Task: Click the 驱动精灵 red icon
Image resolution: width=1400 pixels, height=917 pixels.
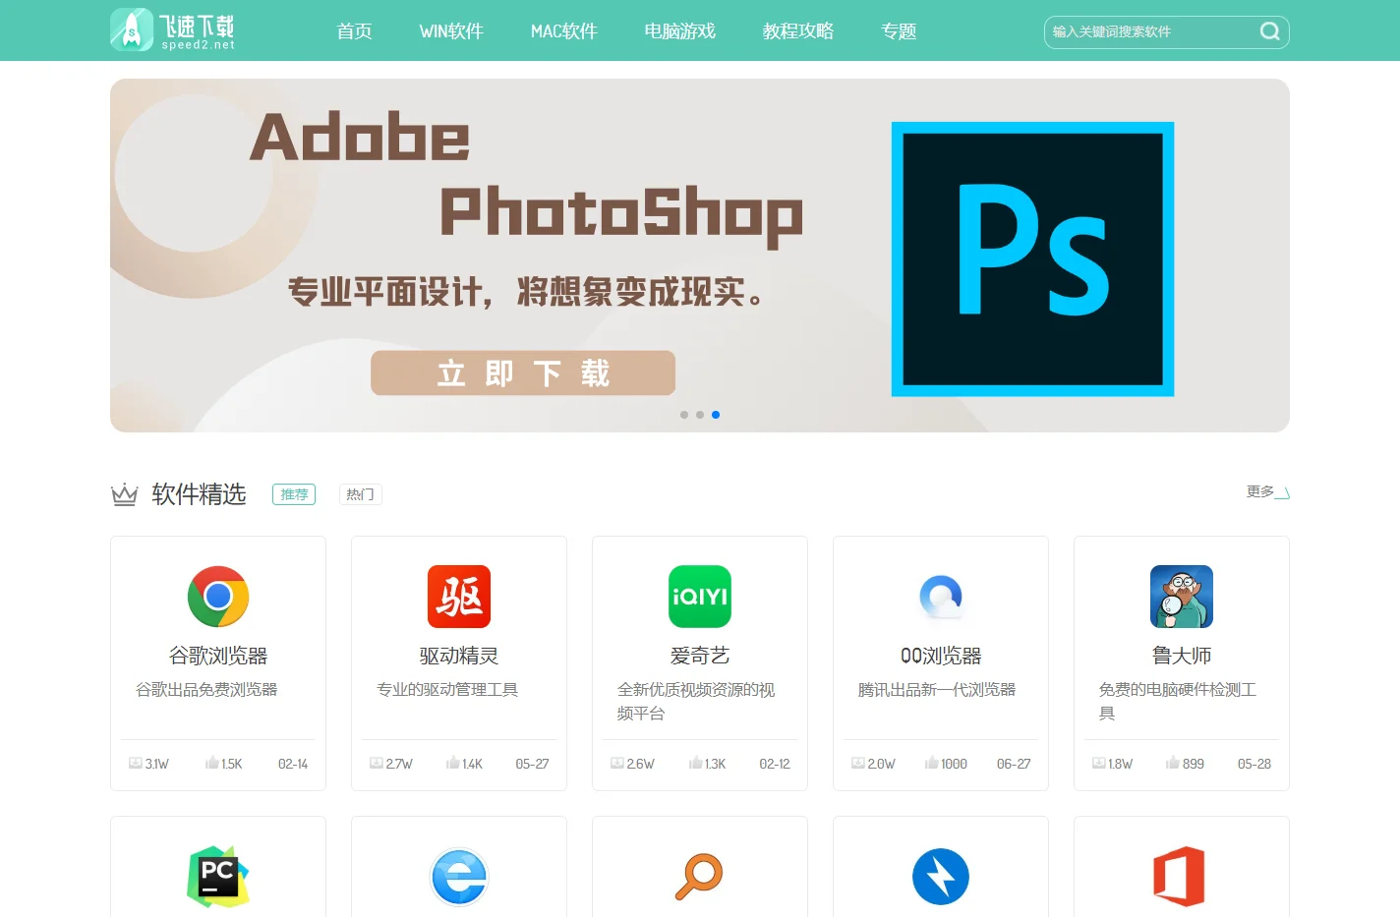Action: tap(459, 597)
